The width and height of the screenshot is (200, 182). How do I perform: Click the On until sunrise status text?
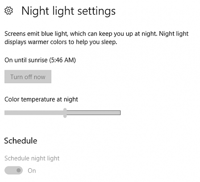pyautogui.click(x=40, y=60)
